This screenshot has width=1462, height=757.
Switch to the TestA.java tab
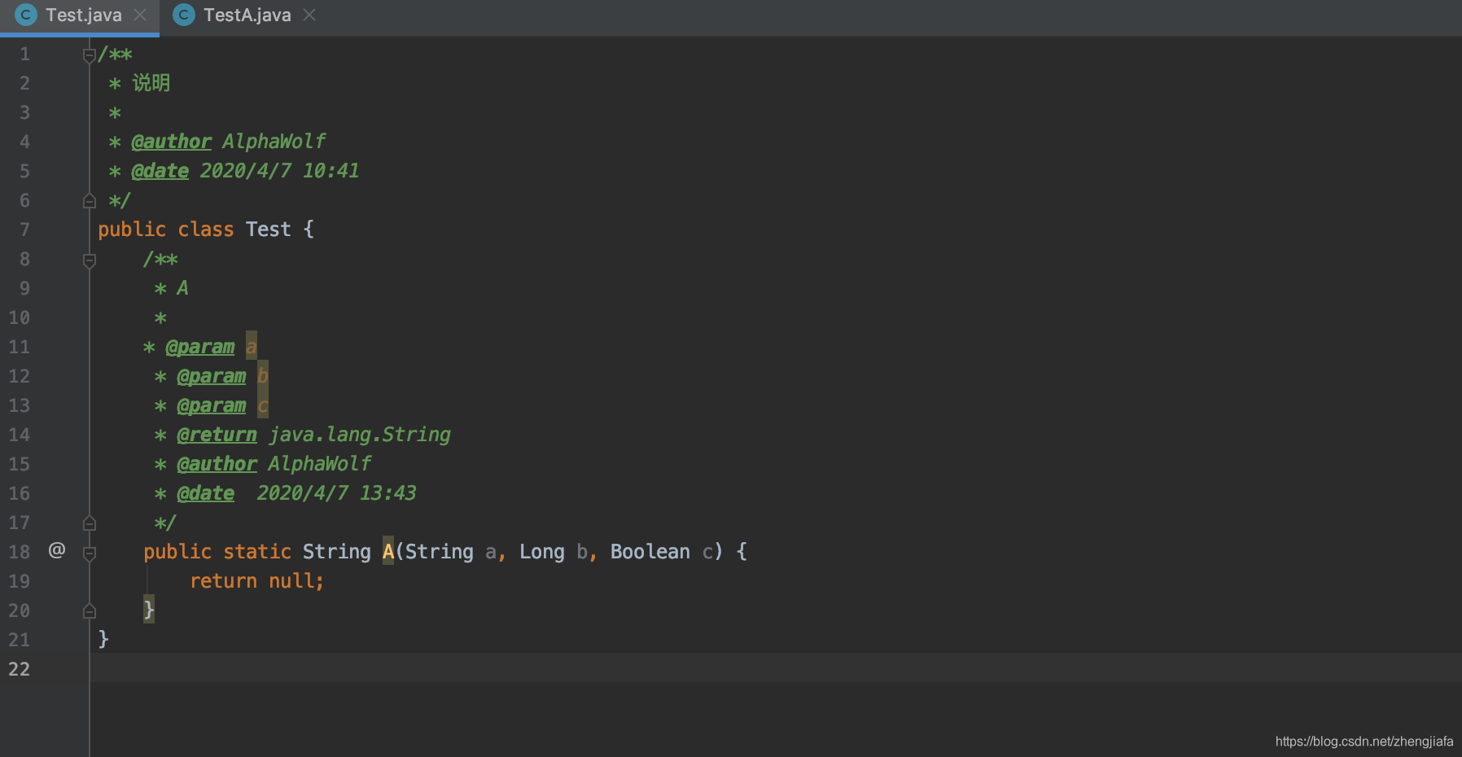[247, 15]
